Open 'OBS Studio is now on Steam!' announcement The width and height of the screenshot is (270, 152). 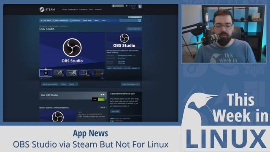92,117
